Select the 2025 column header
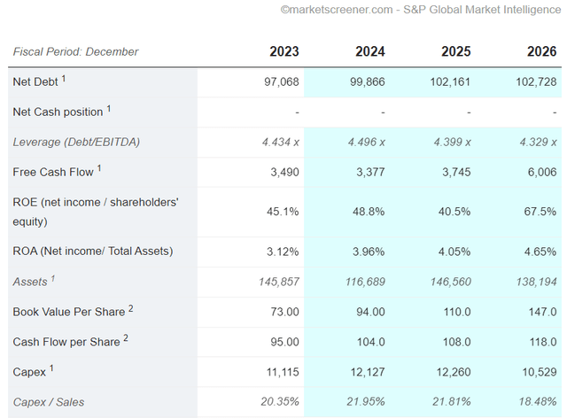 (455, 51)
